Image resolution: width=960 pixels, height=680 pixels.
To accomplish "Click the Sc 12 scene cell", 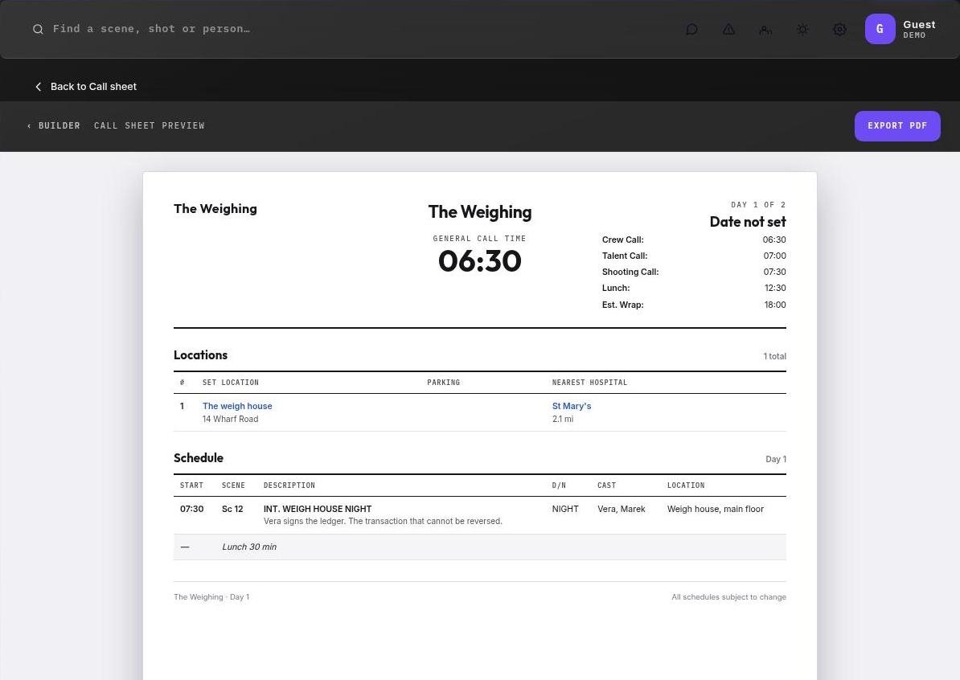I will click(232, 510).
